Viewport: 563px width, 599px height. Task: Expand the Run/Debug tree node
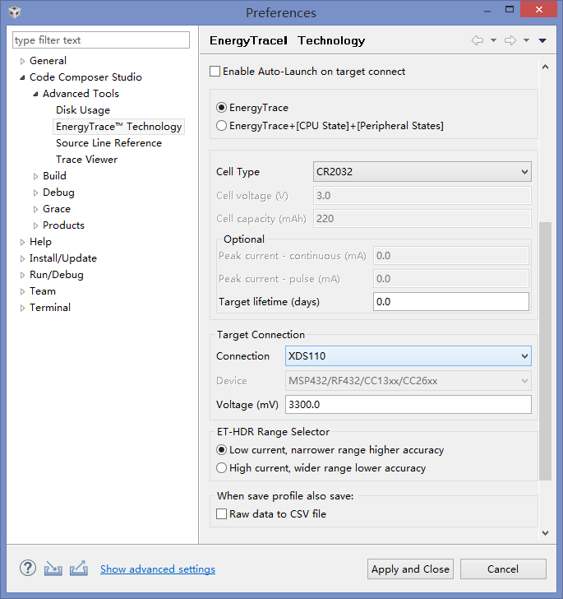click(x=22, y=275)
